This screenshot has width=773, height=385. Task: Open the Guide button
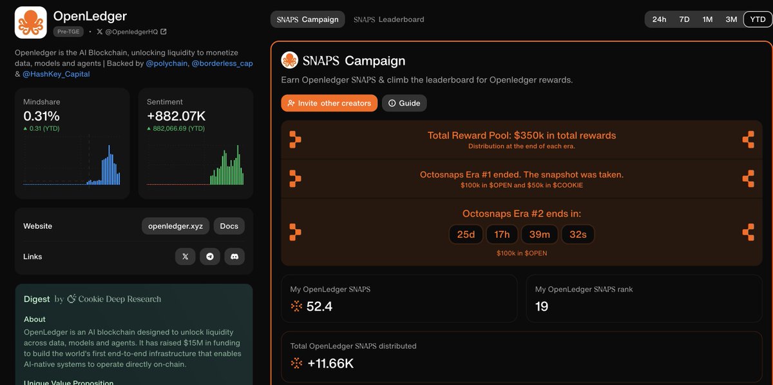click(405, 103)
